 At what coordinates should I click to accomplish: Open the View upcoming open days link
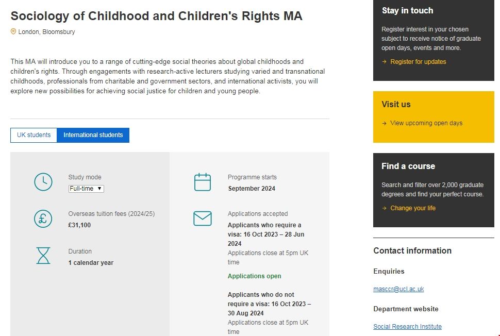click(x=426, y=123)
